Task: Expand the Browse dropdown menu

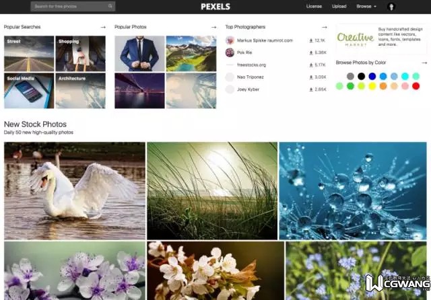Action: point(366,6)
